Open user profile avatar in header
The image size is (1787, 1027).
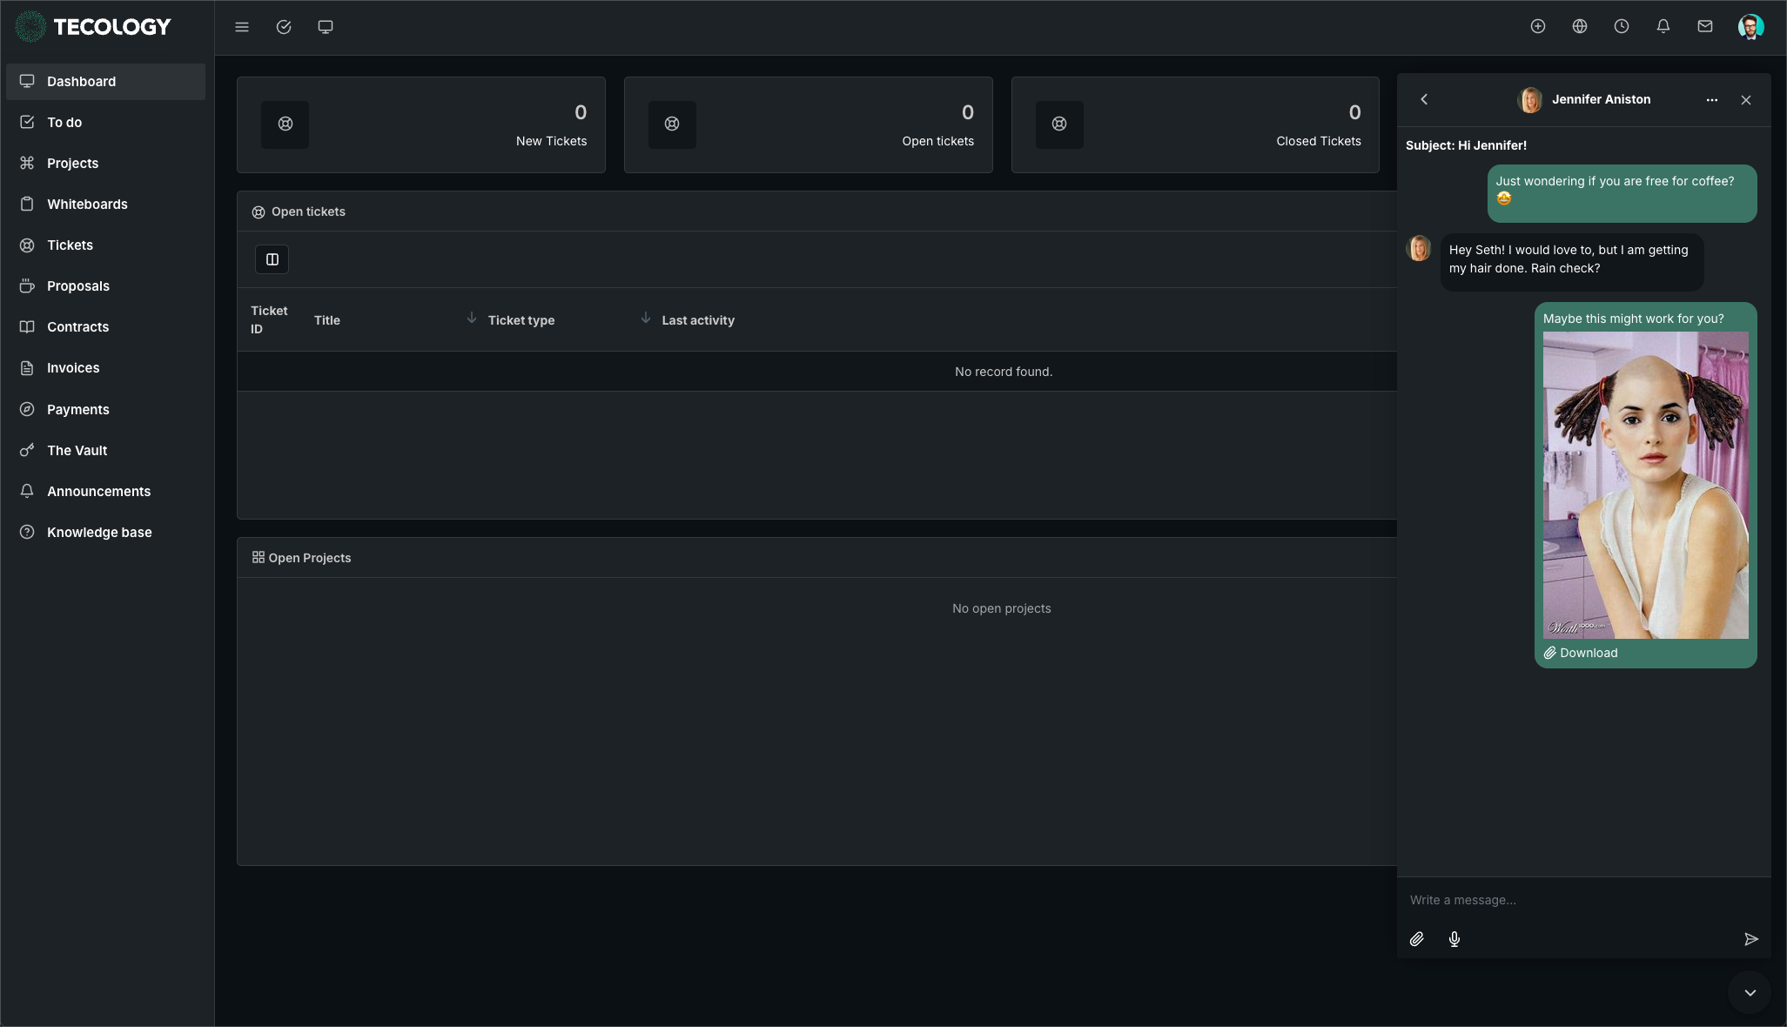(x=1750, y=27)
